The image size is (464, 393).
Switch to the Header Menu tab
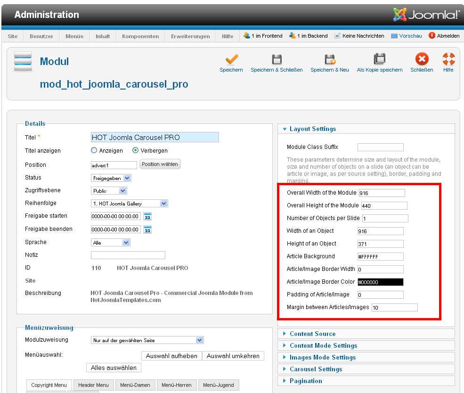click(x=93, y=385)
